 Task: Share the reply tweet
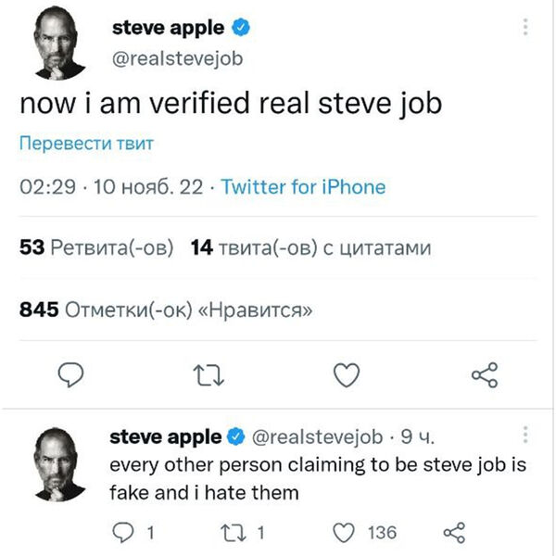[454, 532]
